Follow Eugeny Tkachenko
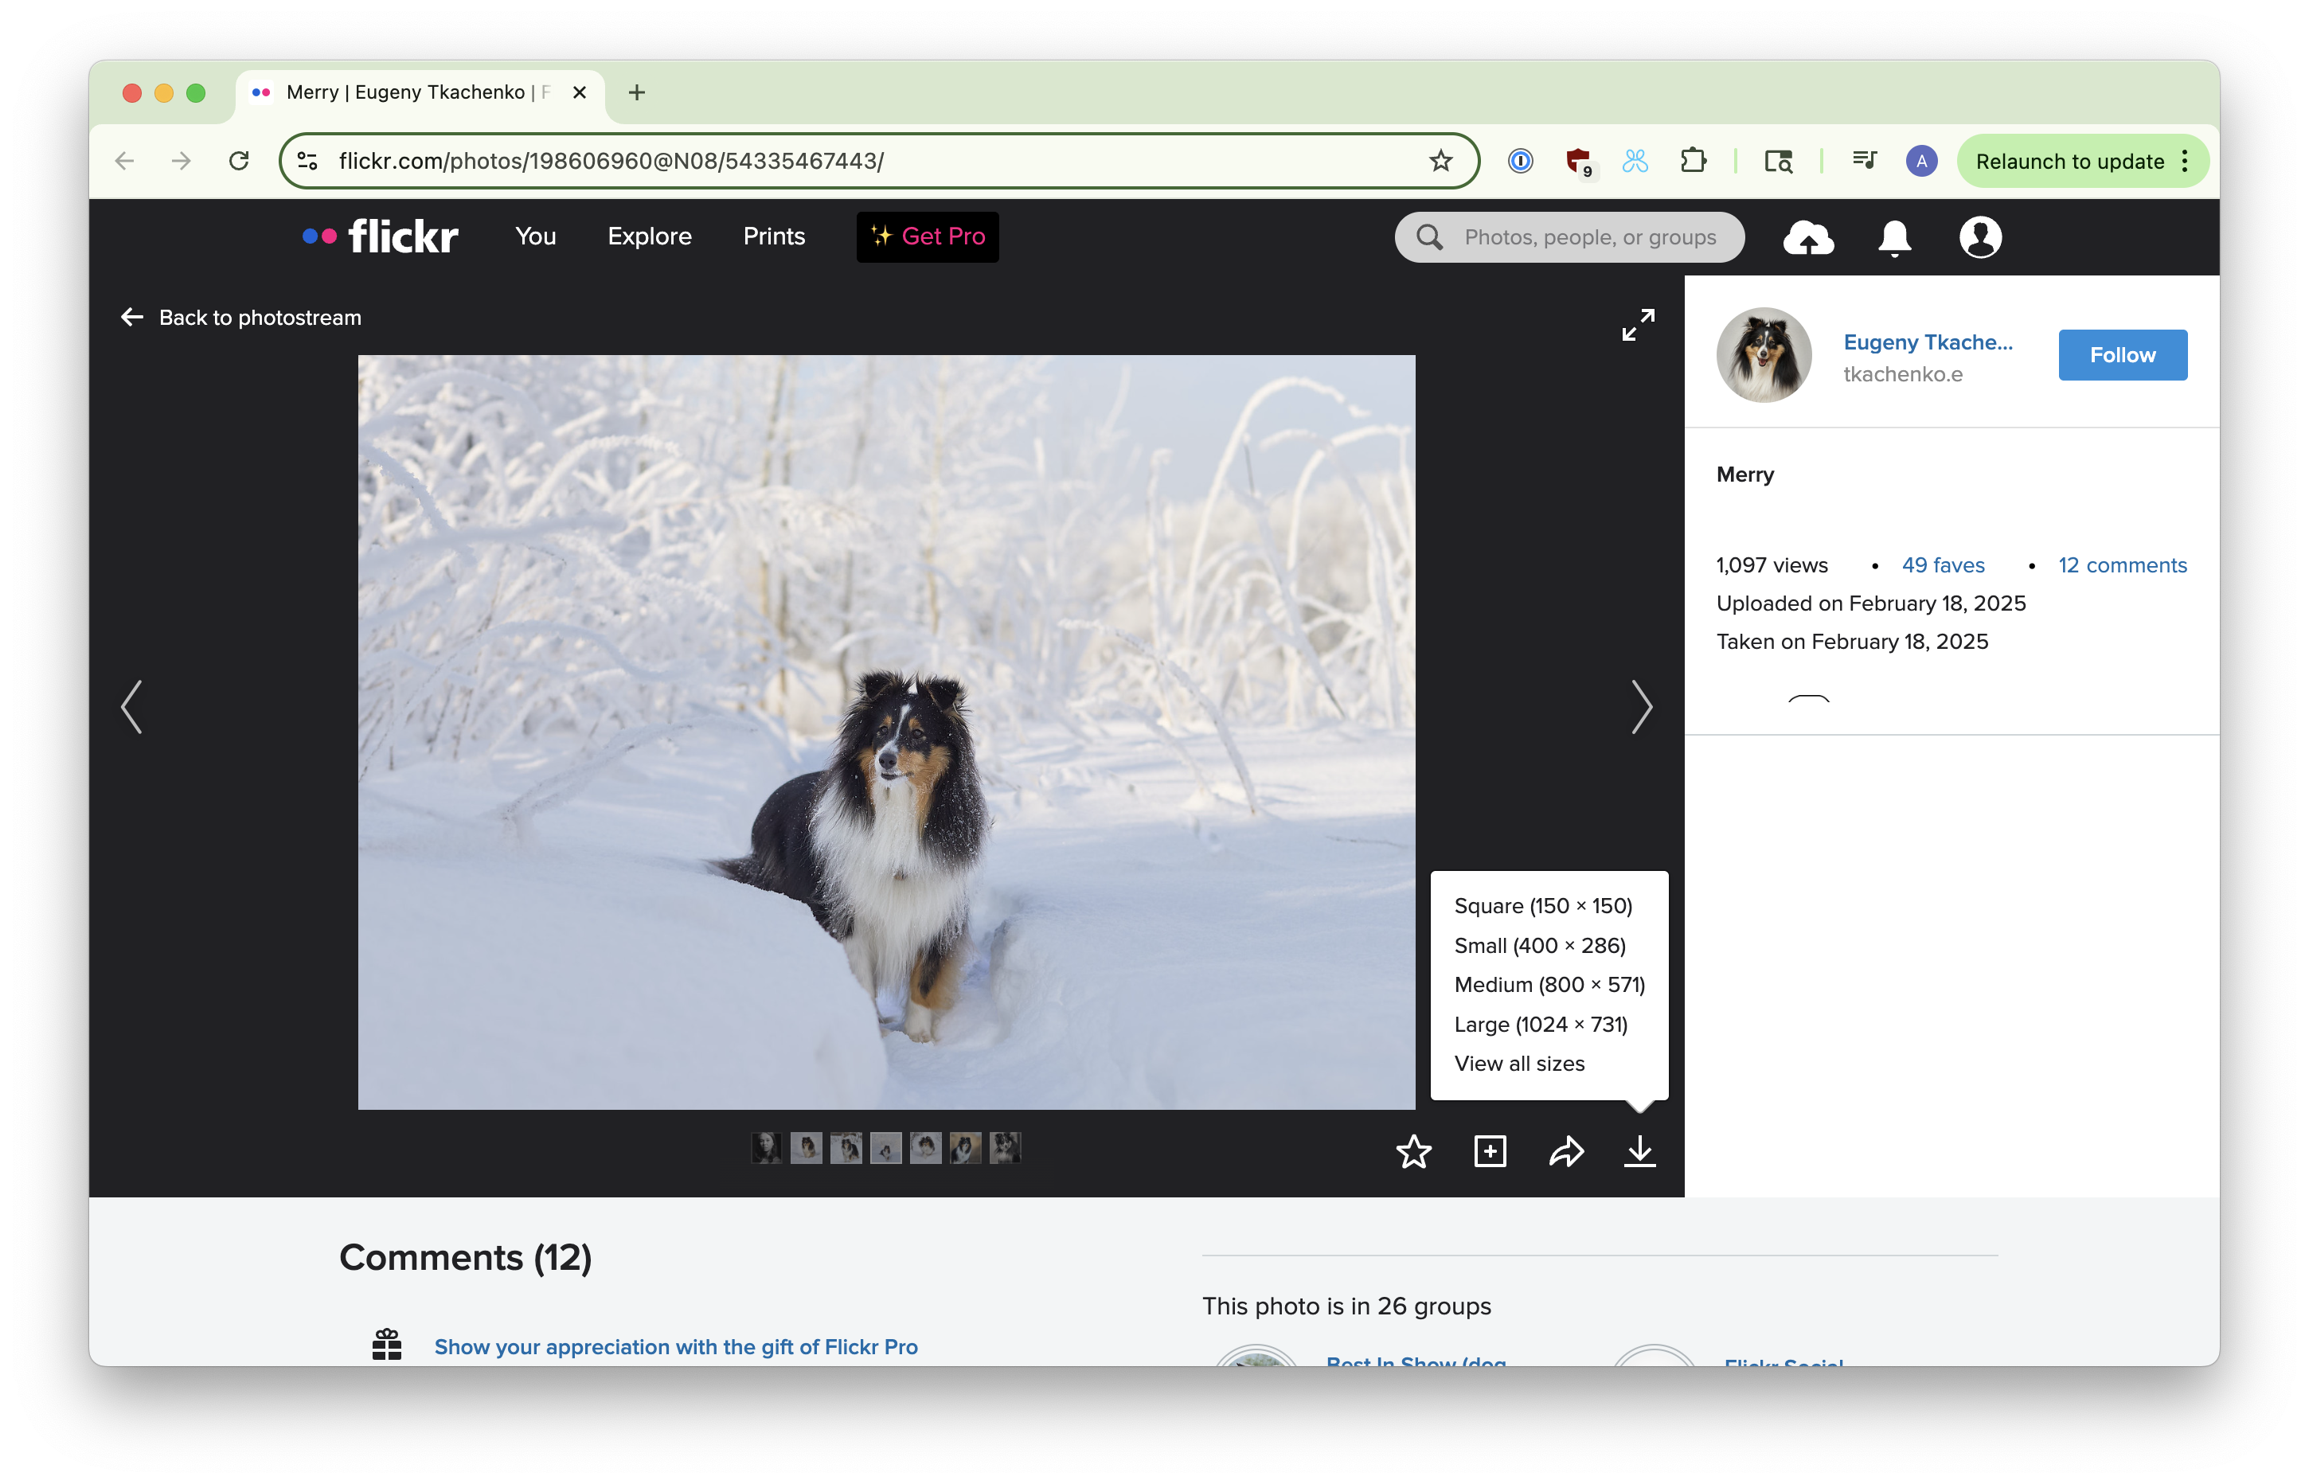The width and height of the screenshot is (2309, 1484). click(x=2122, y=356)
